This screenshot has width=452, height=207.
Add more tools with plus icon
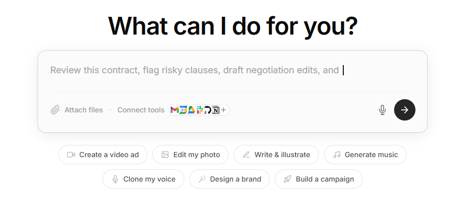224,110
